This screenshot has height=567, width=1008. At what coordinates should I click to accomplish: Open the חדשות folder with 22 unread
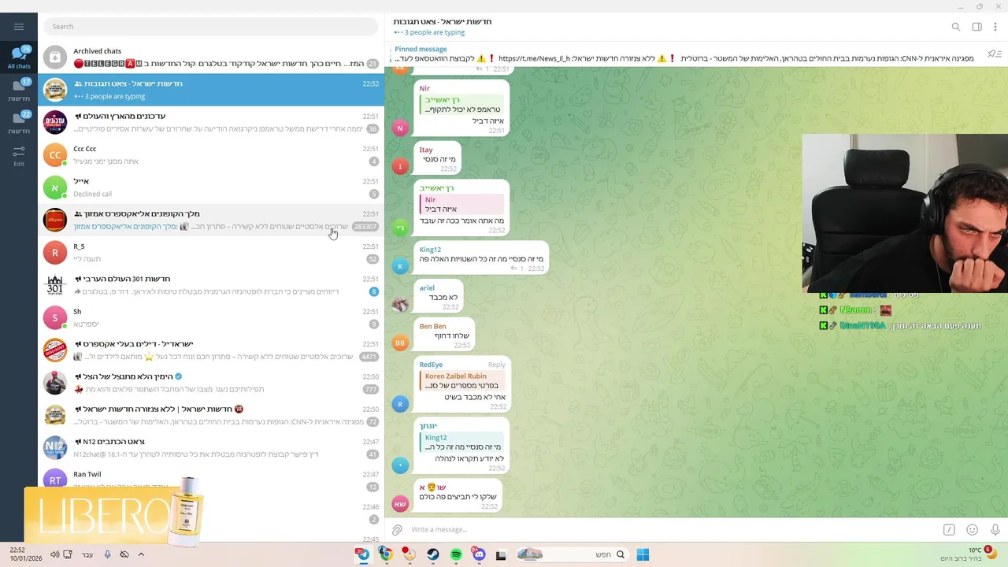19,122
